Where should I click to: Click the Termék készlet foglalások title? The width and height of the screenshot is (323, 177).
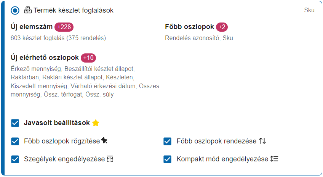tap(74, 10)
